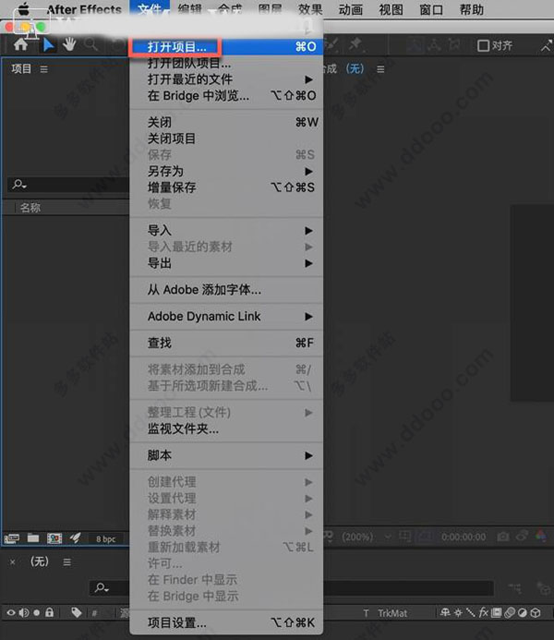Choose 从 Adobe 添加字体... menu item
Screen dimensions: 554x640
pyautogui.click(x=226, y=290)
